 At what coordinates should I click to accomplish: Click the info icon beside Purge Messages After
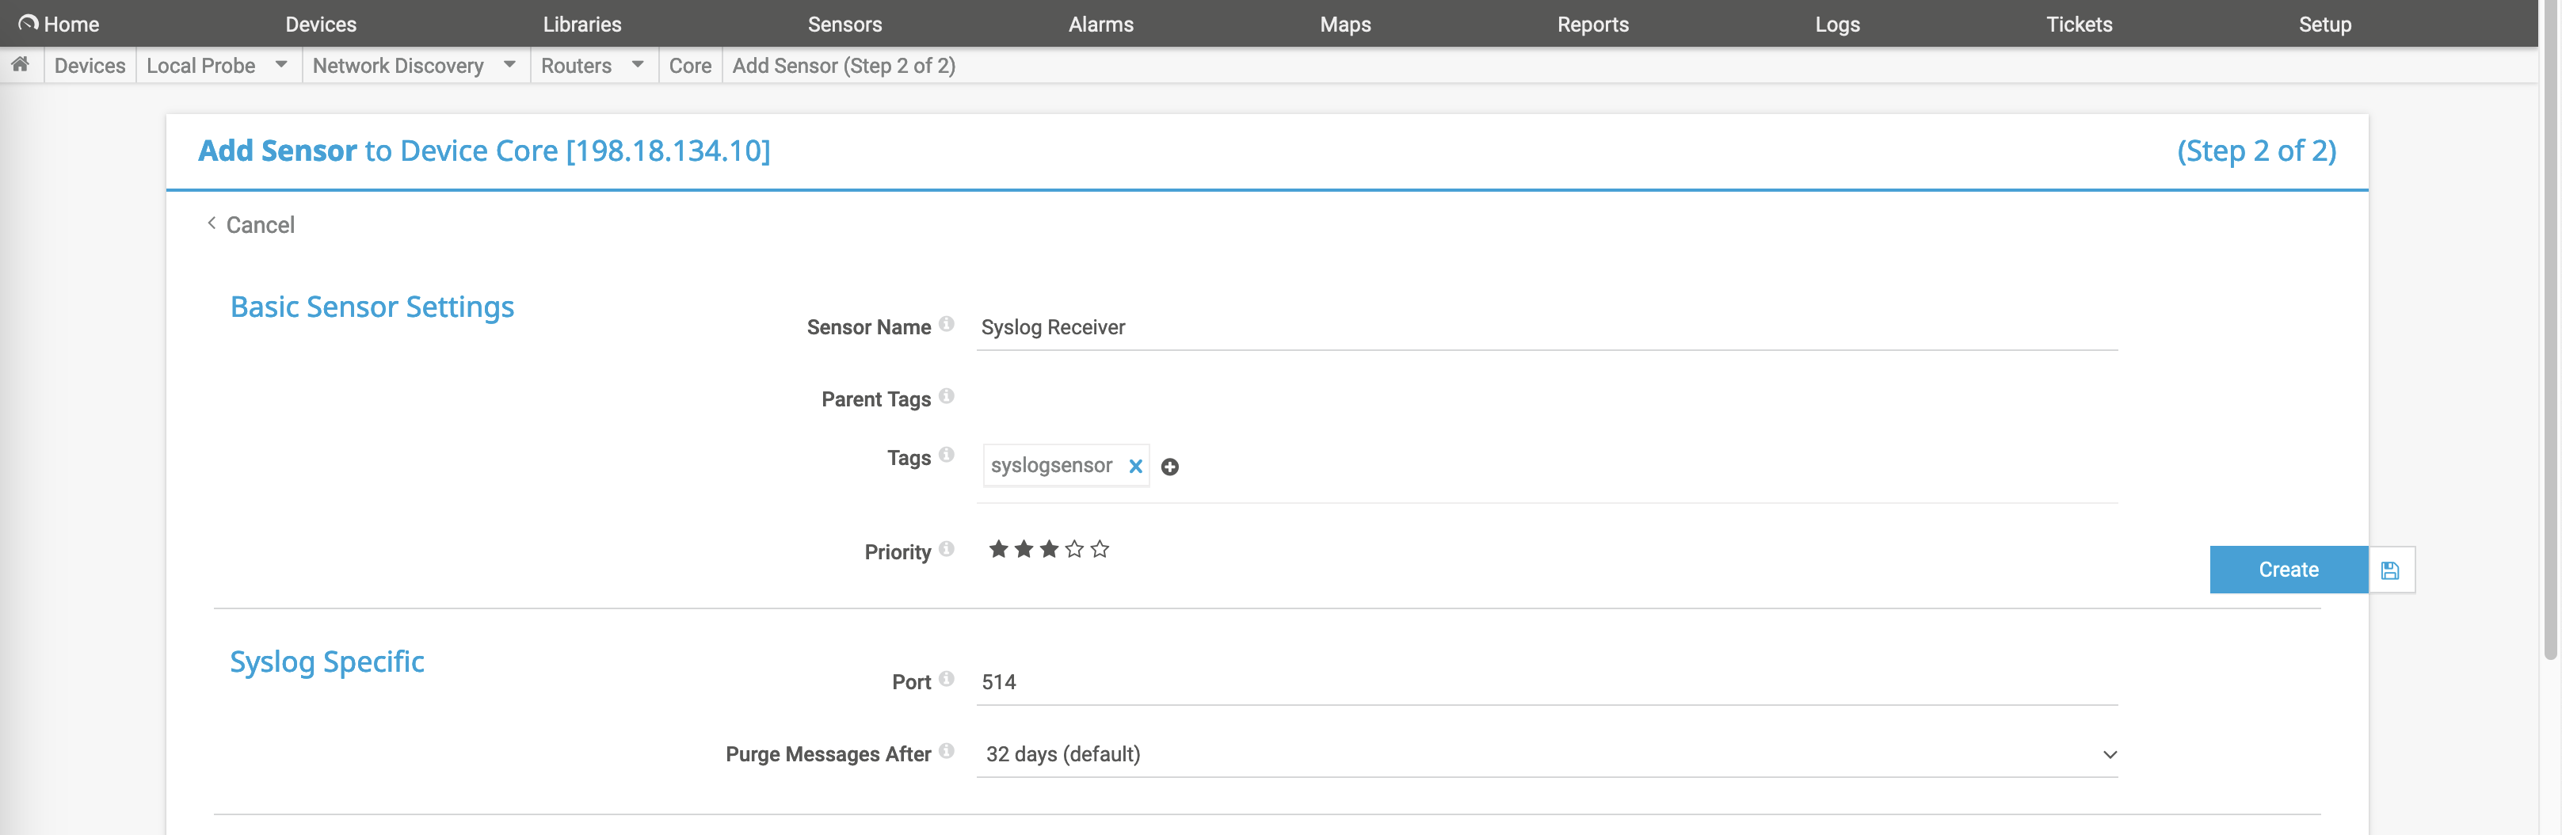(x=946, y=750)
